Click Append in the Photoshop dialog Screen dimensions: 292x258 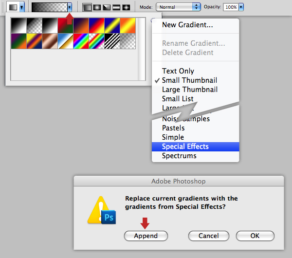[146, 236]
